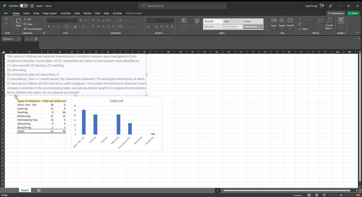Switch to Normal view in status bar

(309, 195)
